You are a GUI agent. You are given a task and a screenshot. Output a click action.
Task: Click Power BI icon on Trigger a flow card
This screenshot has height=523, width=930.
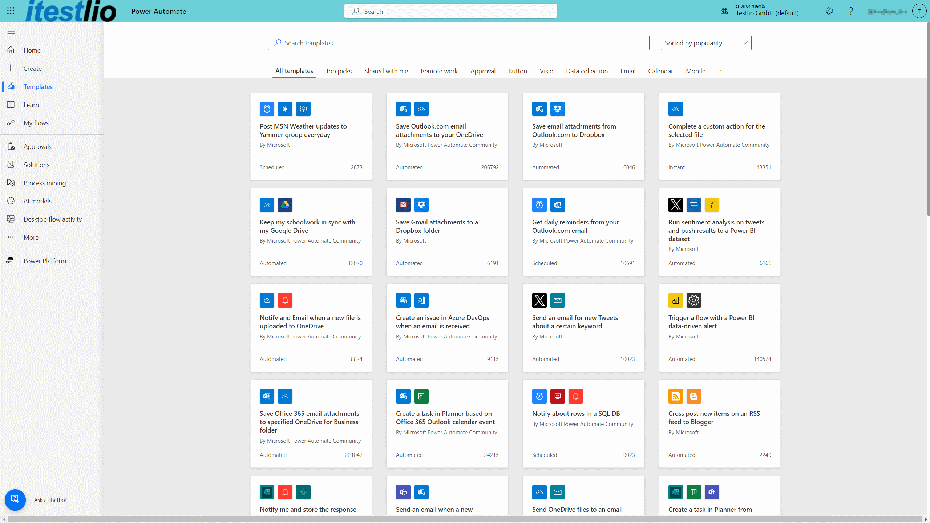(x=676, y=300)
